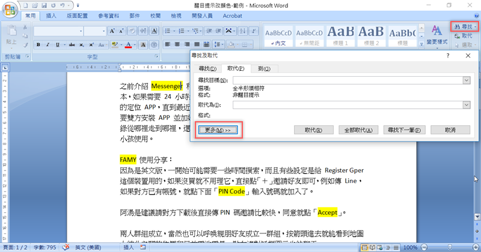Click the 取消 button in dialog
The width and height of the screenshot is (481, 252).
(x=450, y=130)
